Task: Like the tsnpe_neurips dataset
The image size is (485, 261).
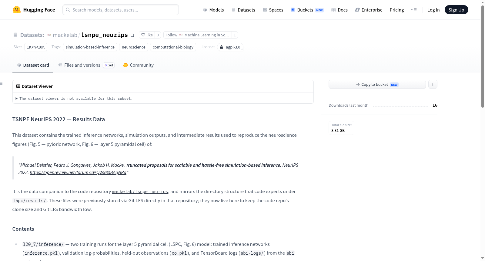Action: (147, 35)
